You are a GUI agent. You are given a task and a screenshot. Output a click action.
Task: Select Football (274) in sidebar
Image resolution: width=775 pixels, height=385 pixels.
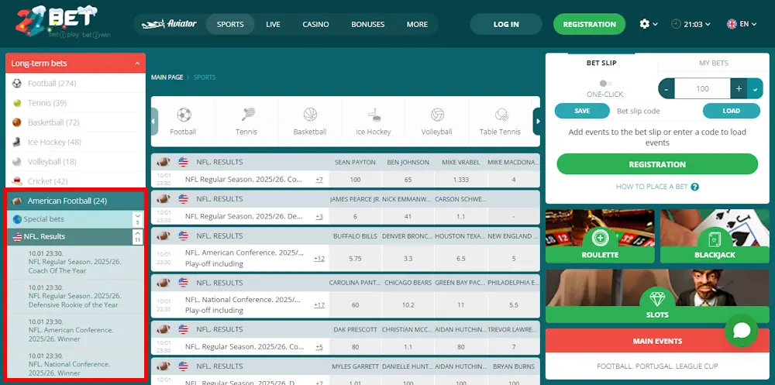click(x=76, y=84)
